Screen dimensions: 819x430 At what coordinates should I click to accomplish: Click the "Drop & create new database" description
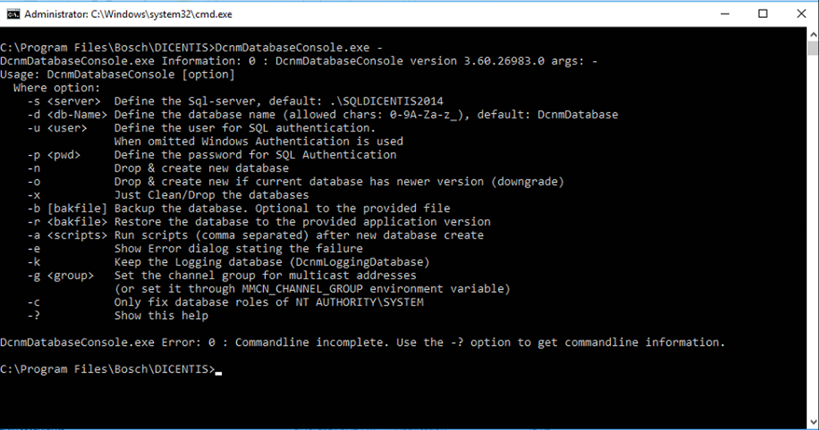click(201, 168)
